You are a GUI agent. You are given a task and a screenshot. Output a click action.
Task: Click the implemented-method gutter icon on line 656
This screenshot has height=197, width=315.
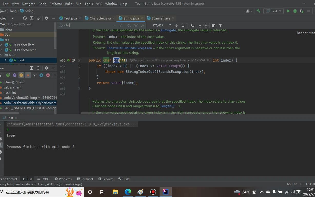click(69, 60)
